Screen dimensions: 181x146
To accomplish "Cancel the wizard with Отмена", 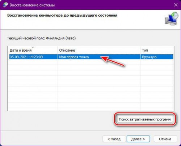I will (x=165, y=139).
